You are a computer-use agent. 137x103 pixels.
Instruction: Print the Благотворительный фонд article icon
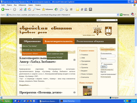tap(75, 60)
